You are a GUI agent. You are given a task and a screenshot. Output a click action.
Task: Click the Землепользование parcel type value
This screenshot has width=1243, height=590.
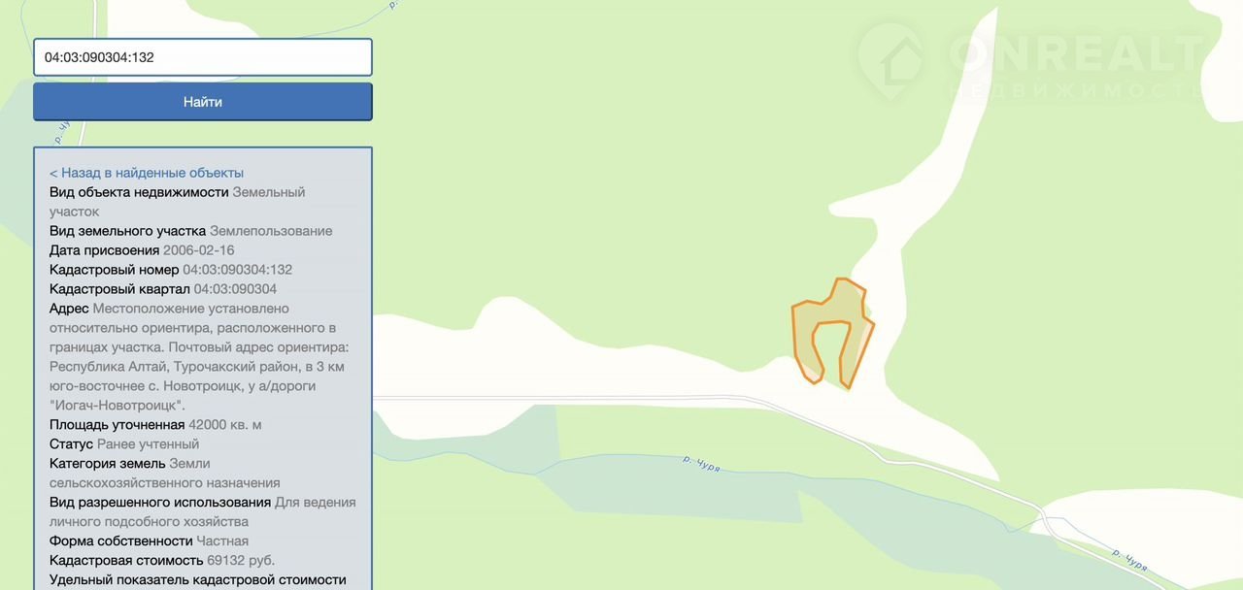click(x=271, y=231)
